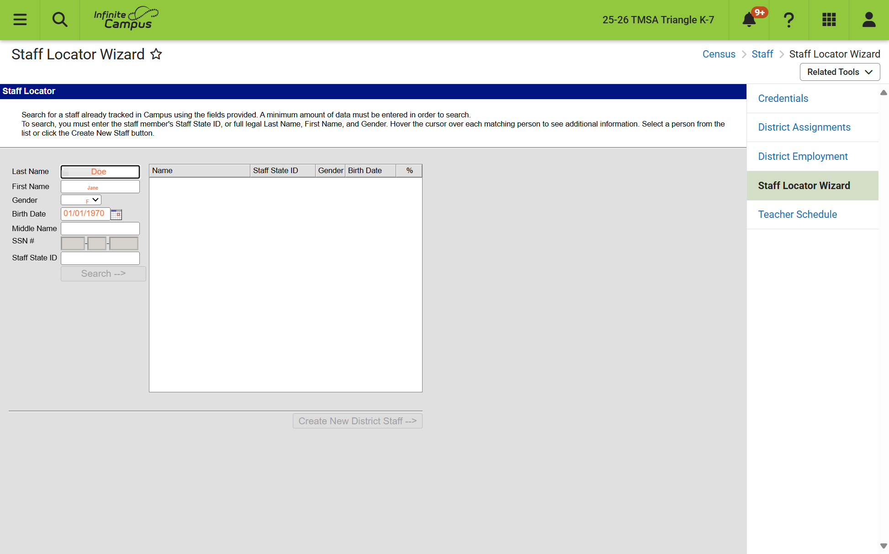Click the Search --> button

tap(103, 274)
